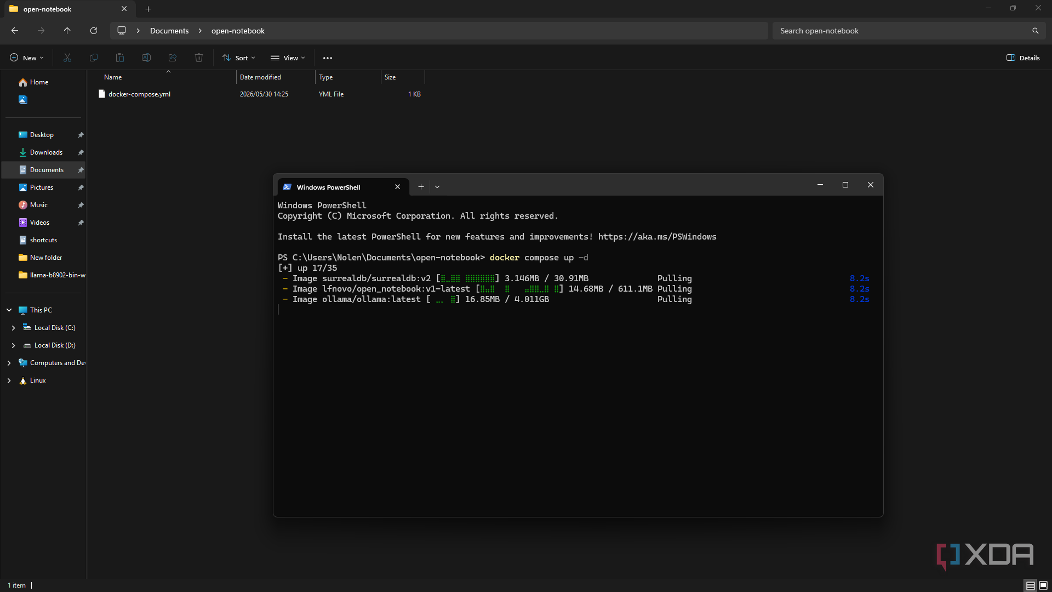1052x592 pixels.
Task: Open a new PowerShell tab with plus
Action: (x=421, y=187)
